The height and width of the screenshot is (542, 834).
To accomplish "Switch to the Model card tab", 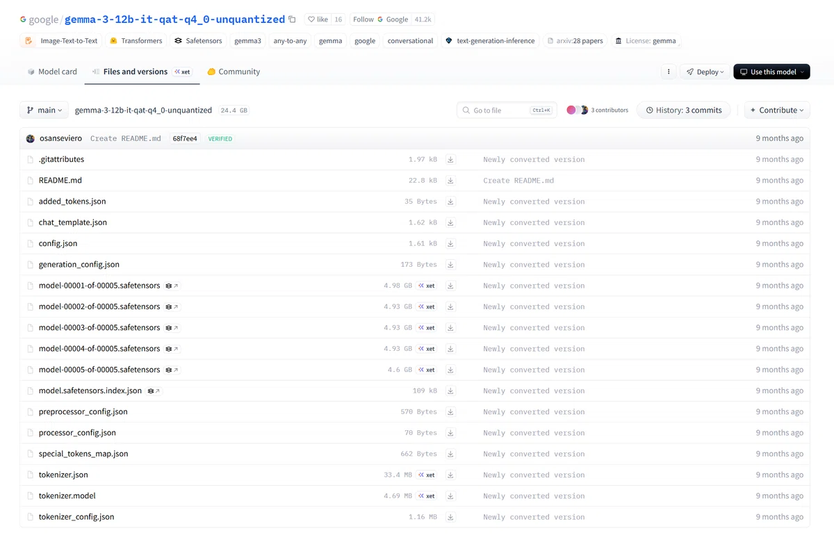I will tap(52, 72).
